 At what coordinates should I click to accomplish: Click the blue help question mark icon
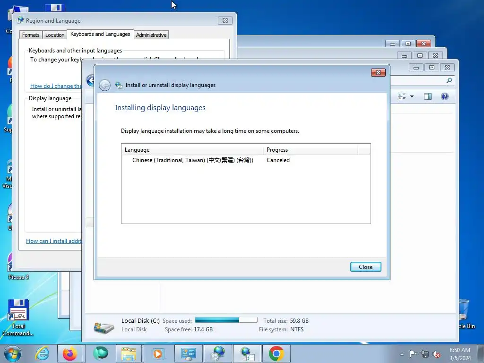click(444, 96)
